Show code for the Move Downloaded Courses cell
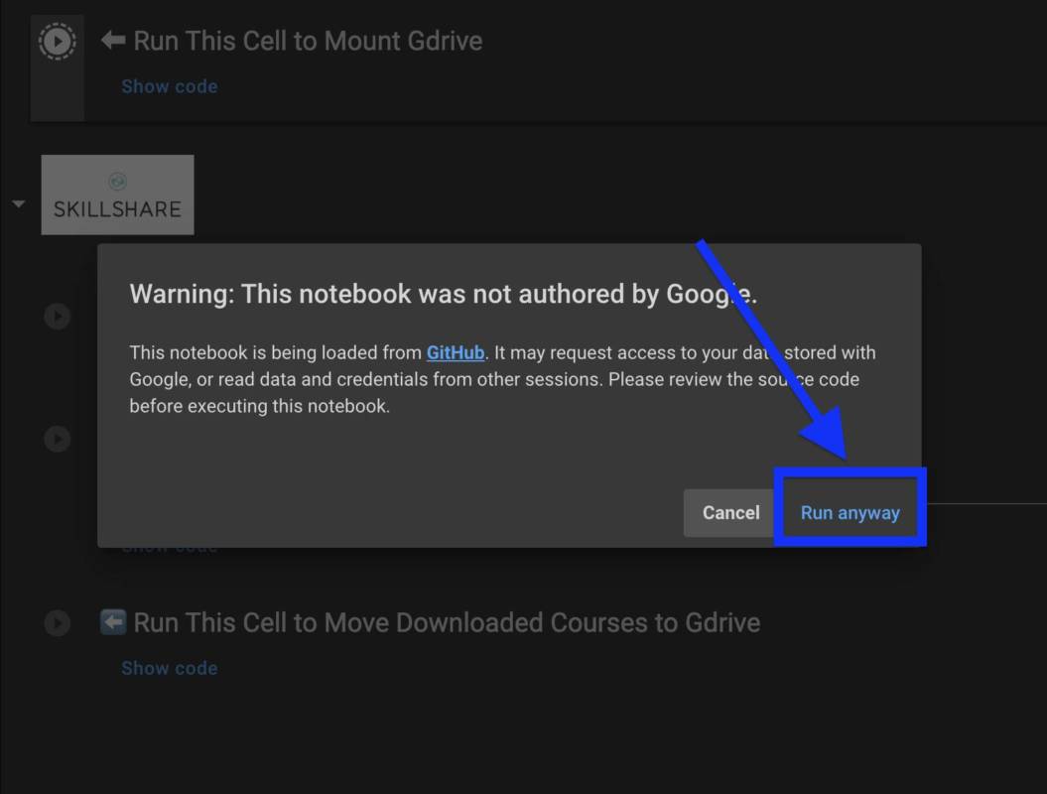 click(x=170, y=669)
